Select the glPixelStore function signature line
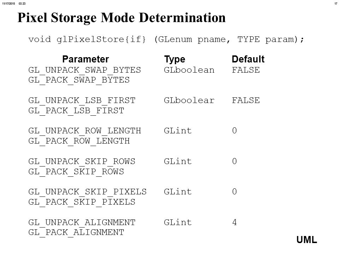This screenshot has width=339, height=254. (x=166, y=39)
